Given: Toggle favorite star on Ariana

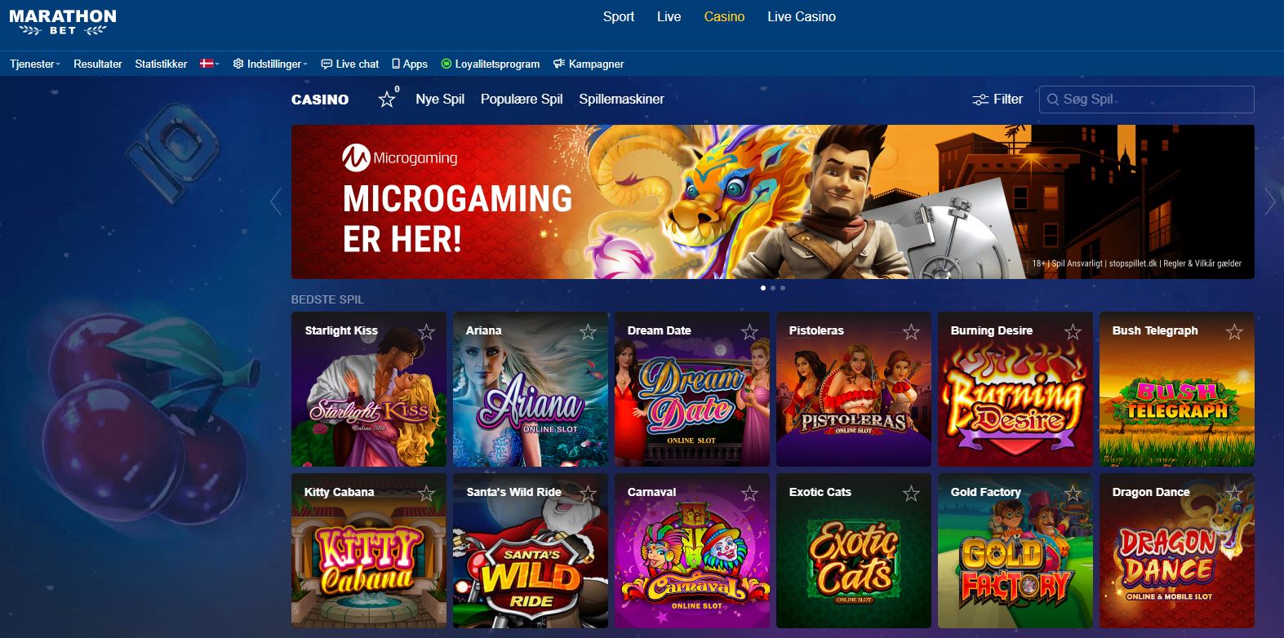Looking at the screenshot, I should (588, 332).
